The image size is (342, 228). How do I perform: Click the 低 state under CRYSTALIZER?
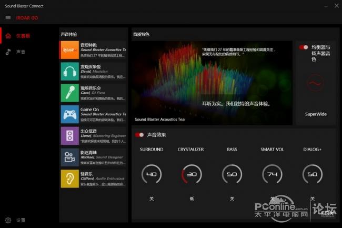click(x=192, y=199)
